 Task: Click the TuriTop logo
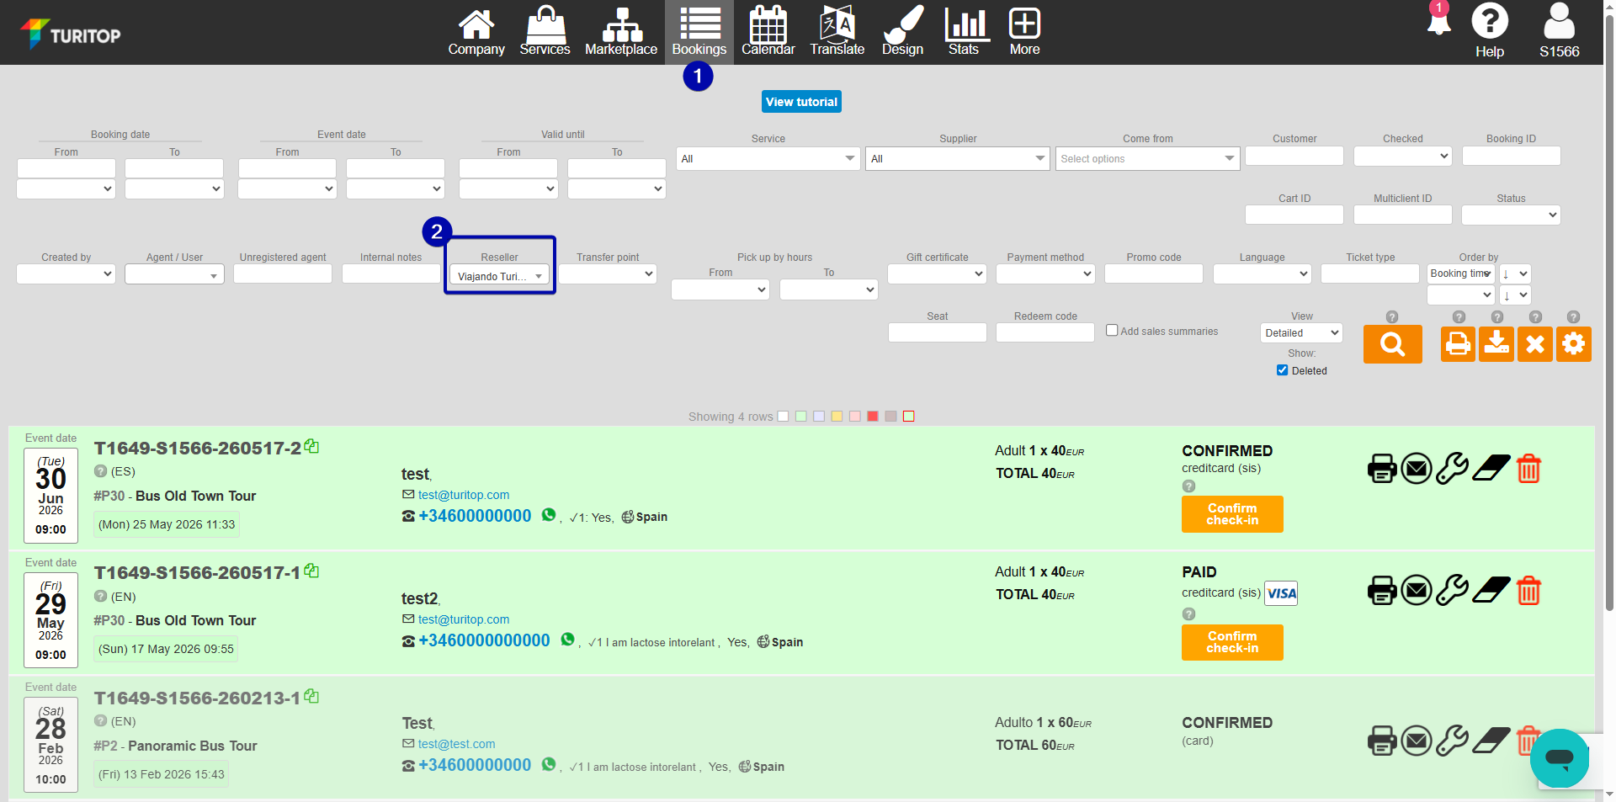point(71,34)
